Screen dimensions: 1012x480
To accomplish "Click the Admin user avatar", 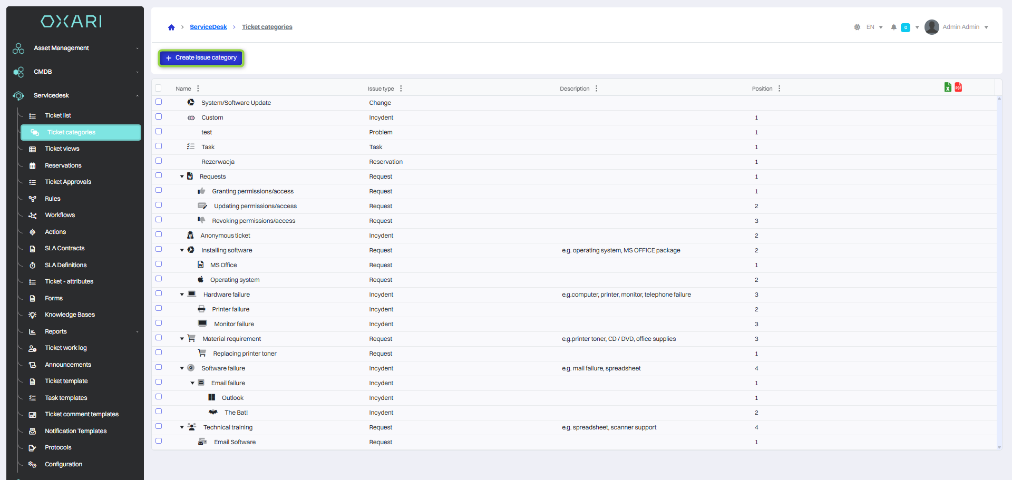I will [x=932, y=27].
